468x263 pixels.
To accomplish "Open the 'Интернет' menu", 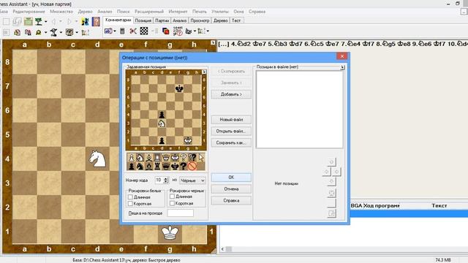I will [178, 12].
